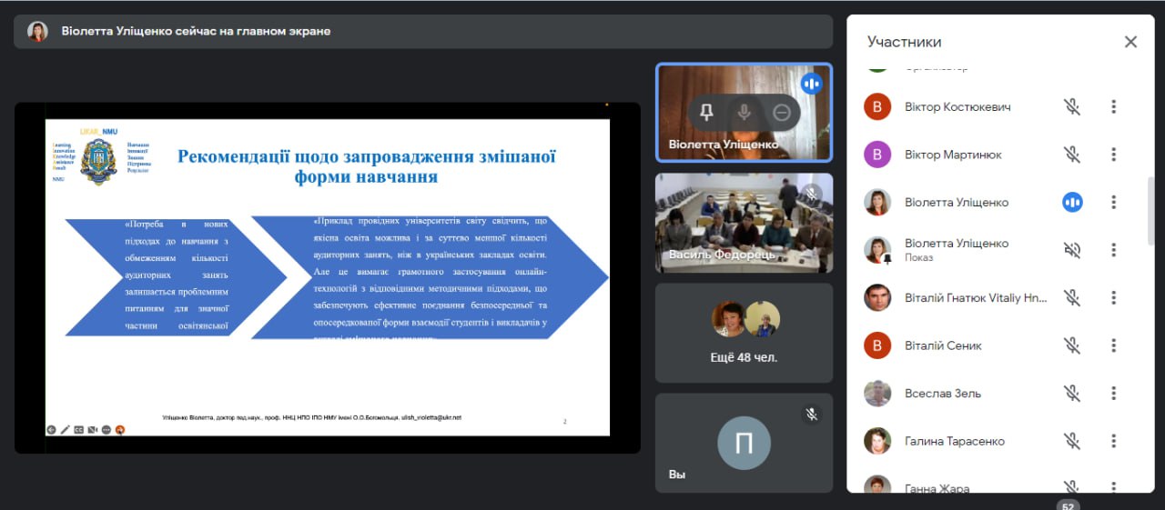Go back with slide toolbar arrow
This screenshot has height=510, width=1165.
coord(52,429)
